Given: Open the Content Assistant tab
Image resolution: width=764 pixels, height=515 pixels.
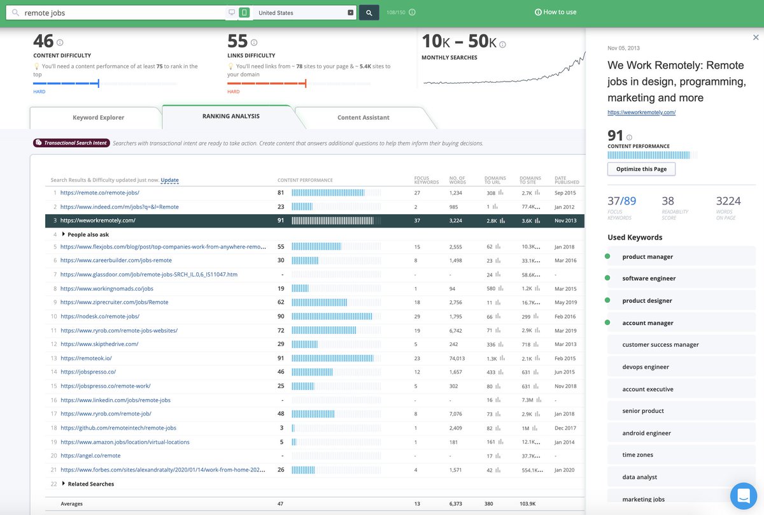Looking at the screenshot, I should (363, 117).
